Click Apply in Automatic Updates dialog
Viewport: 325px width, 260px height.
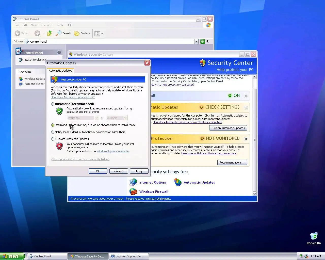click(139, 171)
